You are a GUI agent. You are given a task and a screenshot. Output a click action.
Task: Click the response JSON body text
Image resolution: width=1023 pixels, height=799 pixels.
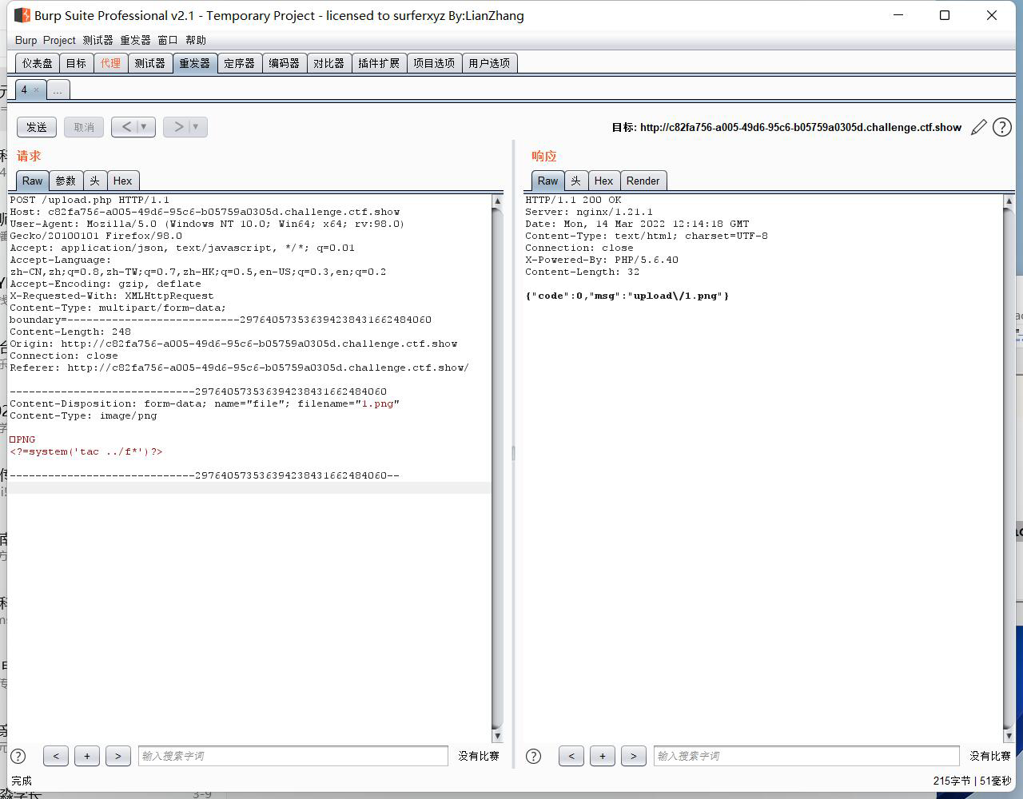tap(627, 296)
